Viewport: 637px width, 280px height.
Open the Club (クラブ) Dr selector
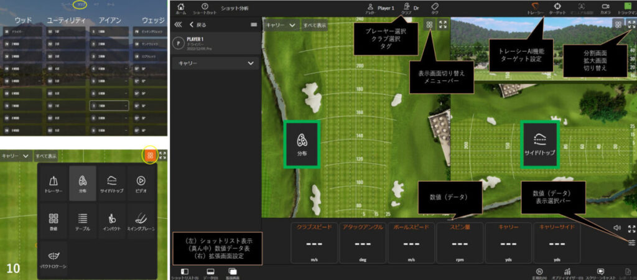point(408,7)
